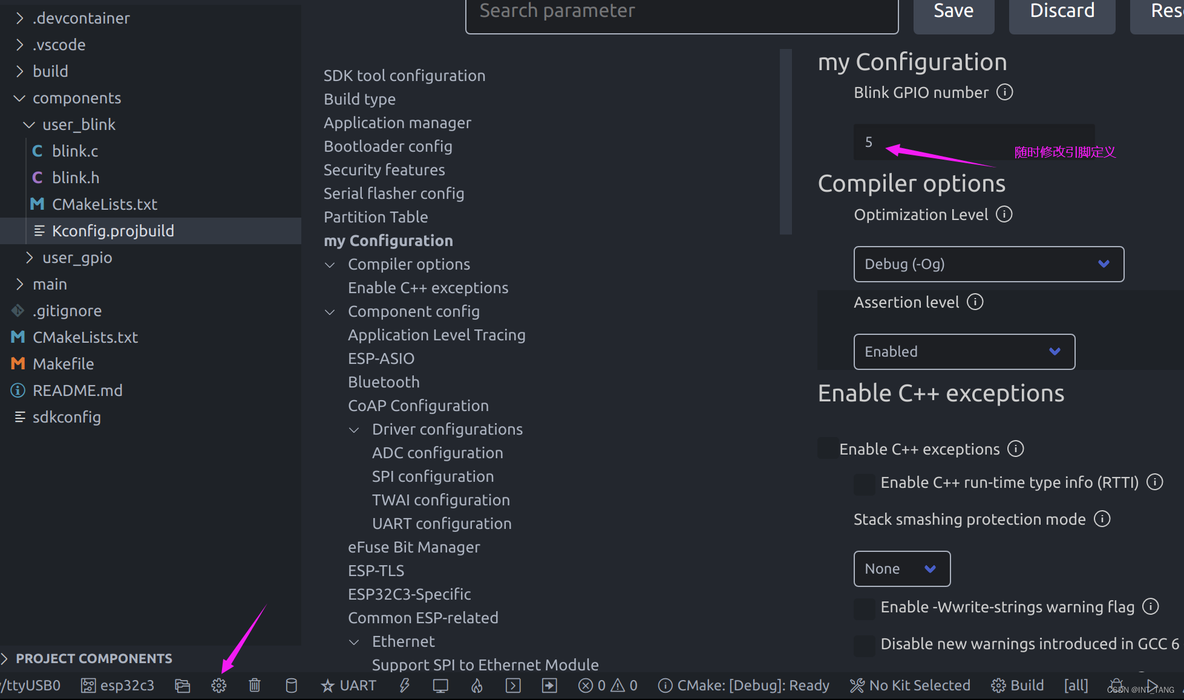This screenshot has height=700, width=1184.
Task: Select UART configuration tree entry
Action: pos(442,523)
